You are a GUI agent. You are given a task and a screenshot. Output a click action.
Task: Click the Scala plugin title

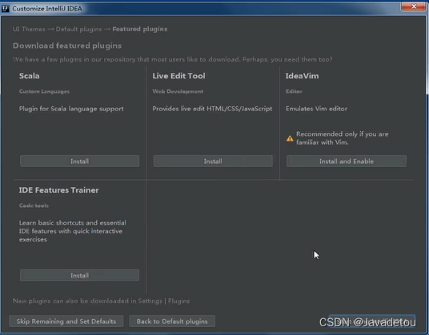[30, 76]
